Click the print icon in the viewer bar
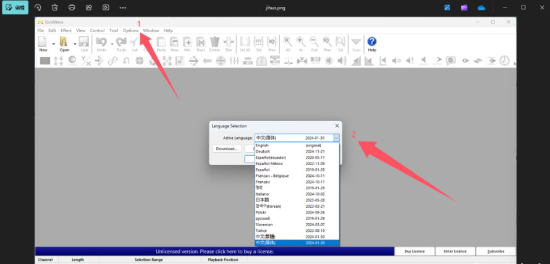 click(72, 7)
